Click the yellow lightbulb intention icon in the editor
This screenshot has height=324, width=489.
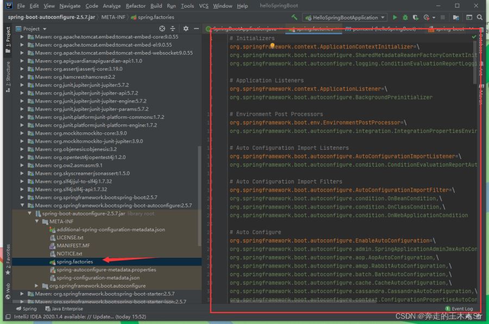click(x=272, y=46)
